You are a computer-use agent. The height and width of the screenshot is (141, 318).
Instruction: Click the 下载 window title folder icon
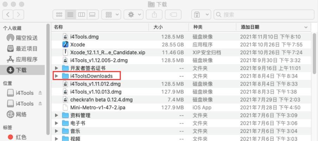pos(151,4)
